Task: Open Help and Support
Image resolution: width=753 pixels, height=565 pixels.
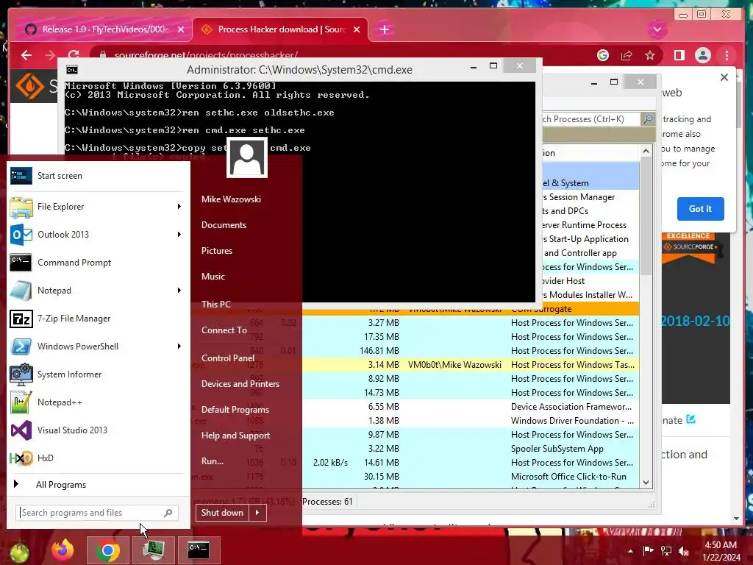Action: (x=236, y=436)
